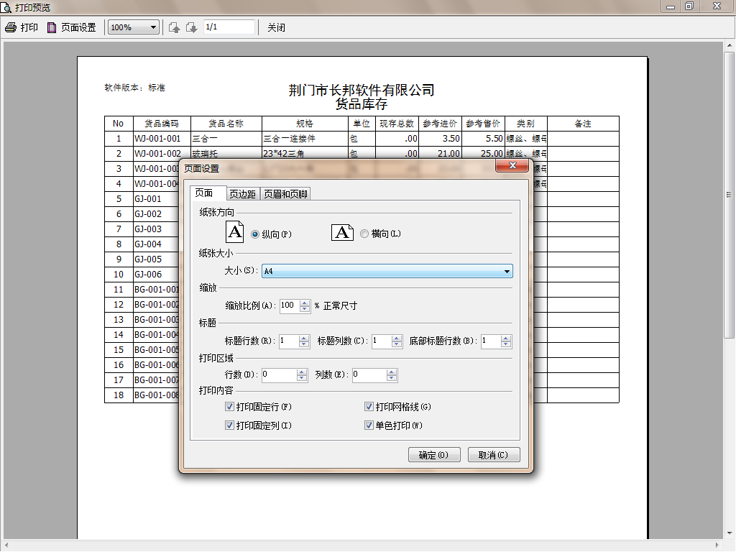Image resolution: width=736 pixels, height=552 pixels.
Task: Open the 页眉和页脚 tab
Action: point(285,194)
